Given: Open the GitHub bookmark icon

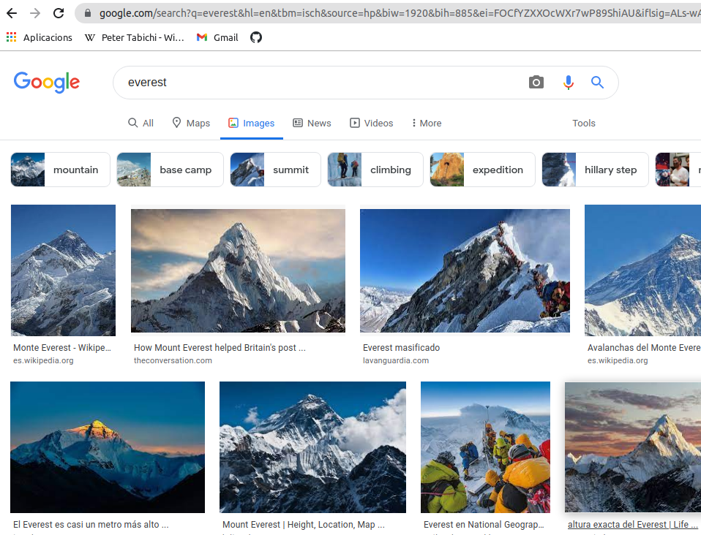Looking at the screenshot, I should click(256, 37).
